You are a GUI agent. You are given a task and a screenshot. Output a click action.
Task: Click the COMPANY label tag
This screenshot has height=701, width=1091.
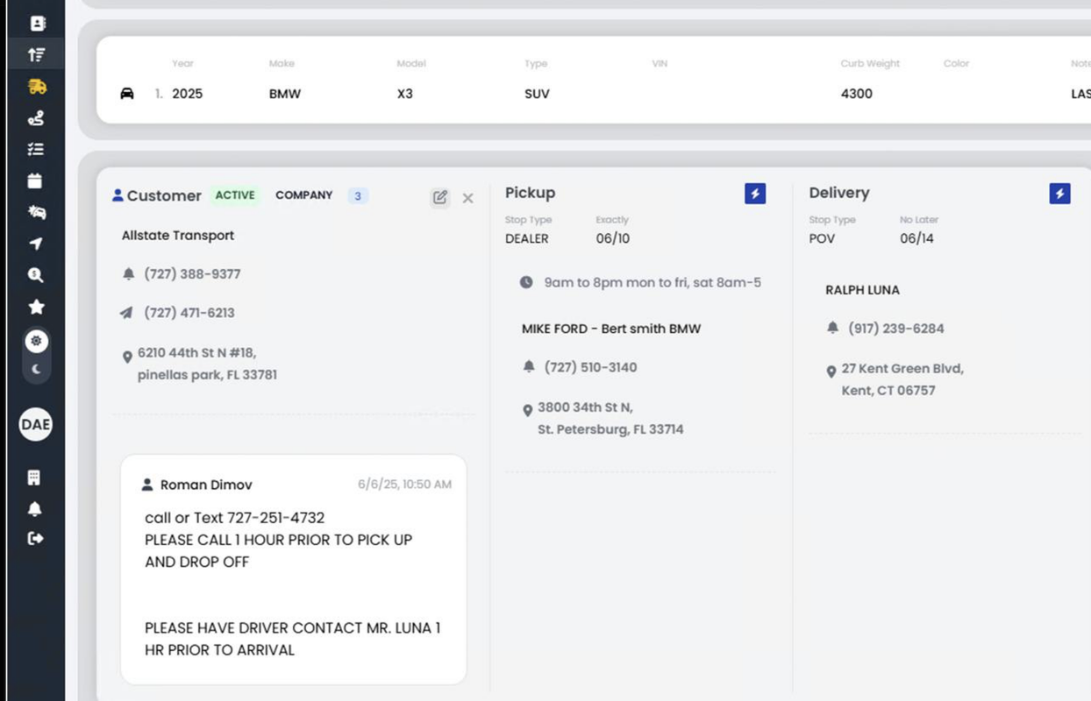click(304, 195)
